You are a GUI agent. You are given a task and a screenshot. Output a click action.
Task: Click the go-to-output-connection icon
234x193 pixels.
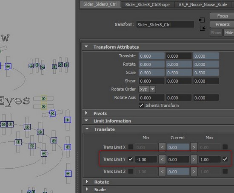[203, 28]
